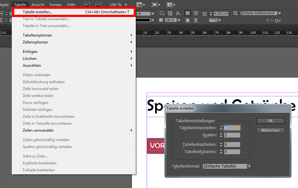Open the Tabellenformat dropdown

(249, 166)
